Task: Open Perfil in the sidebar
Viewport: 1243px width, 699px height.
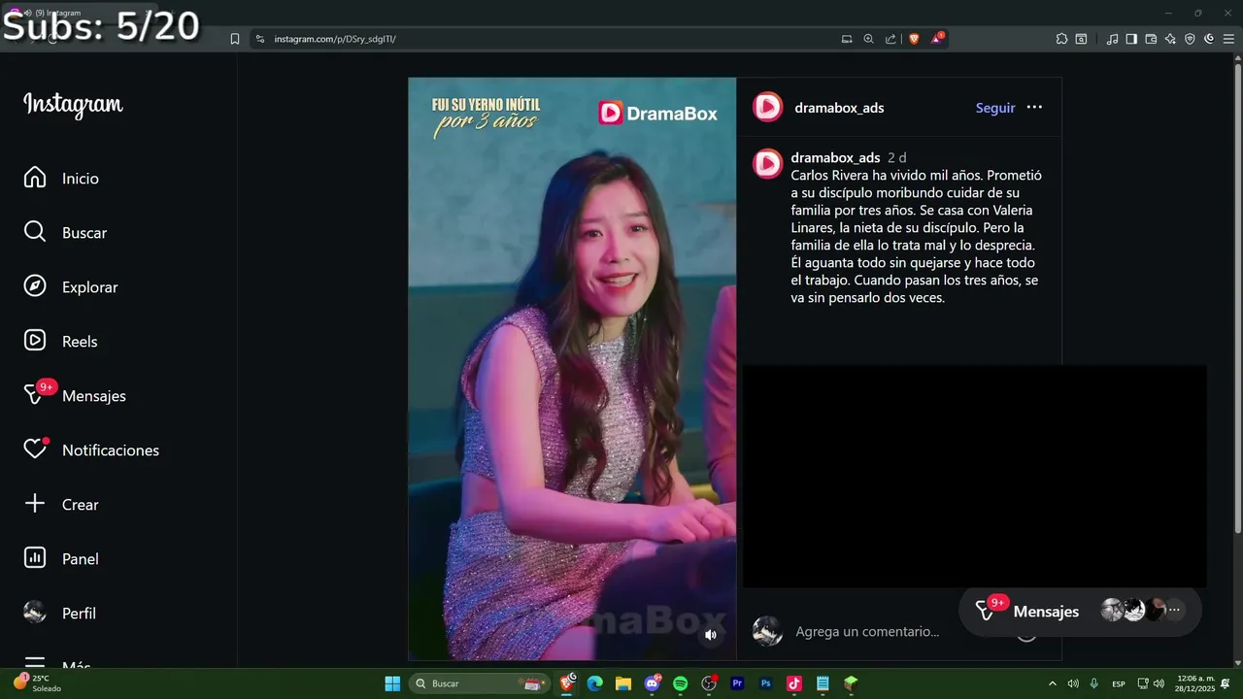Action: [x=60, y=614]
